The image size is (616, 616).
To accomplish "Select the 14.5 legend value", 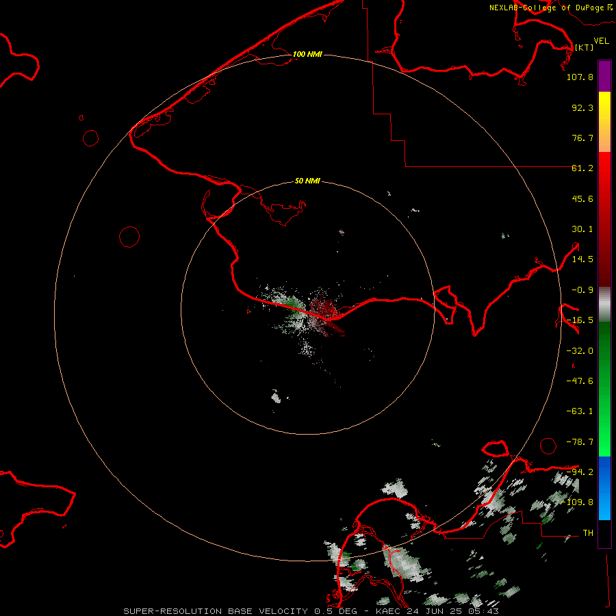I will click(582, 259).
